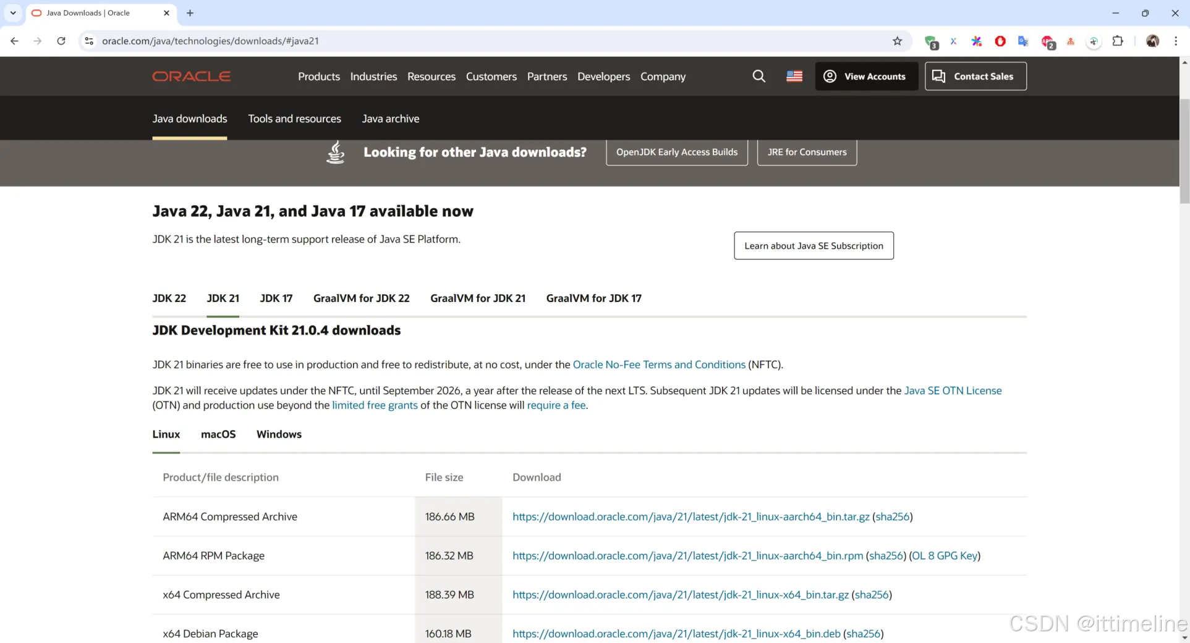Bookmark this page with the star icon

tap(898, 41)
